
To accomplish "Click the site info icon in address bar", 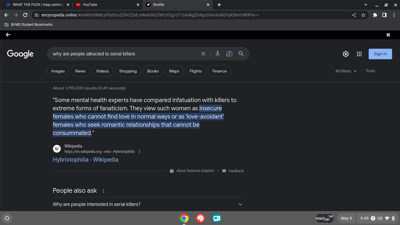I will (37, 15).
